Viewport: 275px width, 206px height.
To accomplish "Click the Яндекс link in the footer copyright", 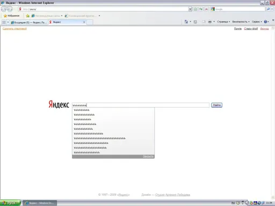I will (x=124, y=195).
